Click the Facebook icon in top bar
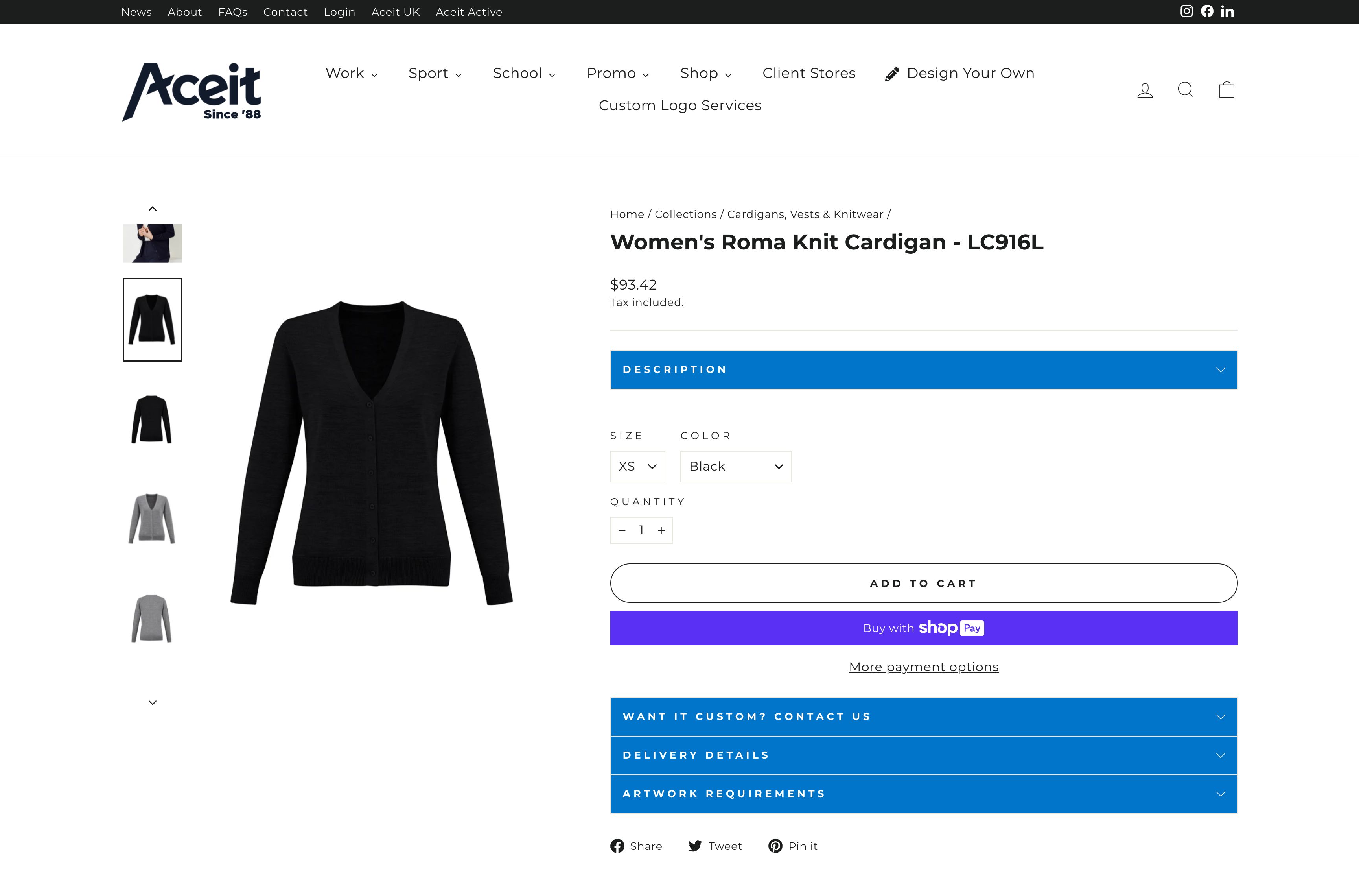The height and width of the screenshot is (879, 1359). (1207, 11)
